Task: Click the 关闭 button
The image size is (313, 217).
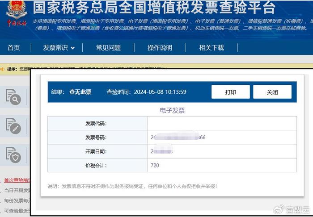Action: click(272, 92)
